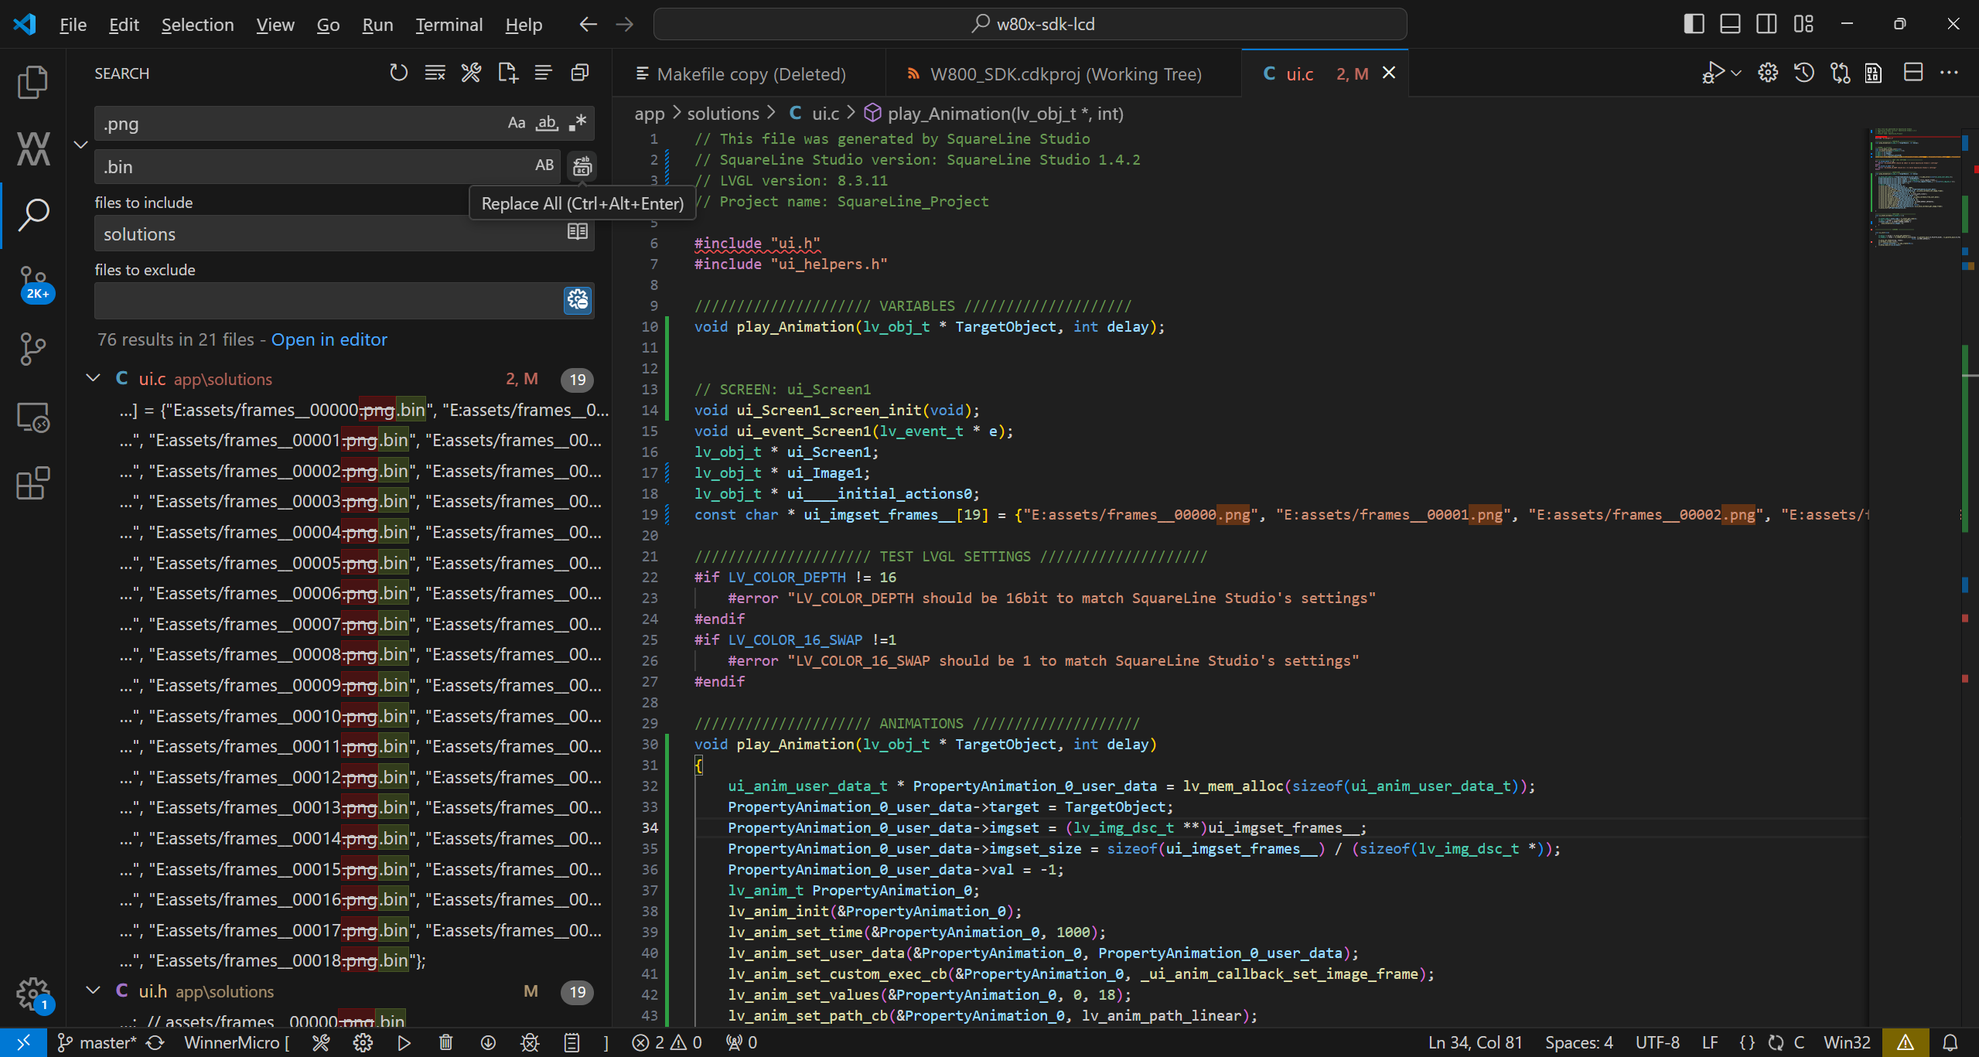Toggle use exclude settings and ignore files
1979x1057 pixels.
pos(578,300)
